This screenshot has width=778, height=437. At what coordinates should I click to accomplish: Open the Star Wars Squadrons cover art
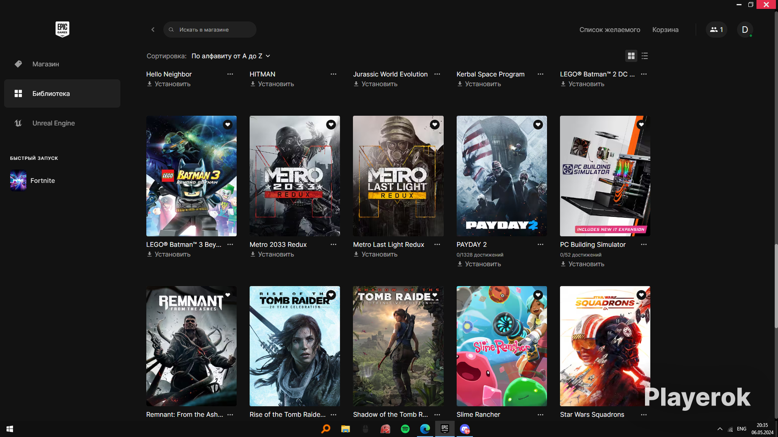(605, 346)
